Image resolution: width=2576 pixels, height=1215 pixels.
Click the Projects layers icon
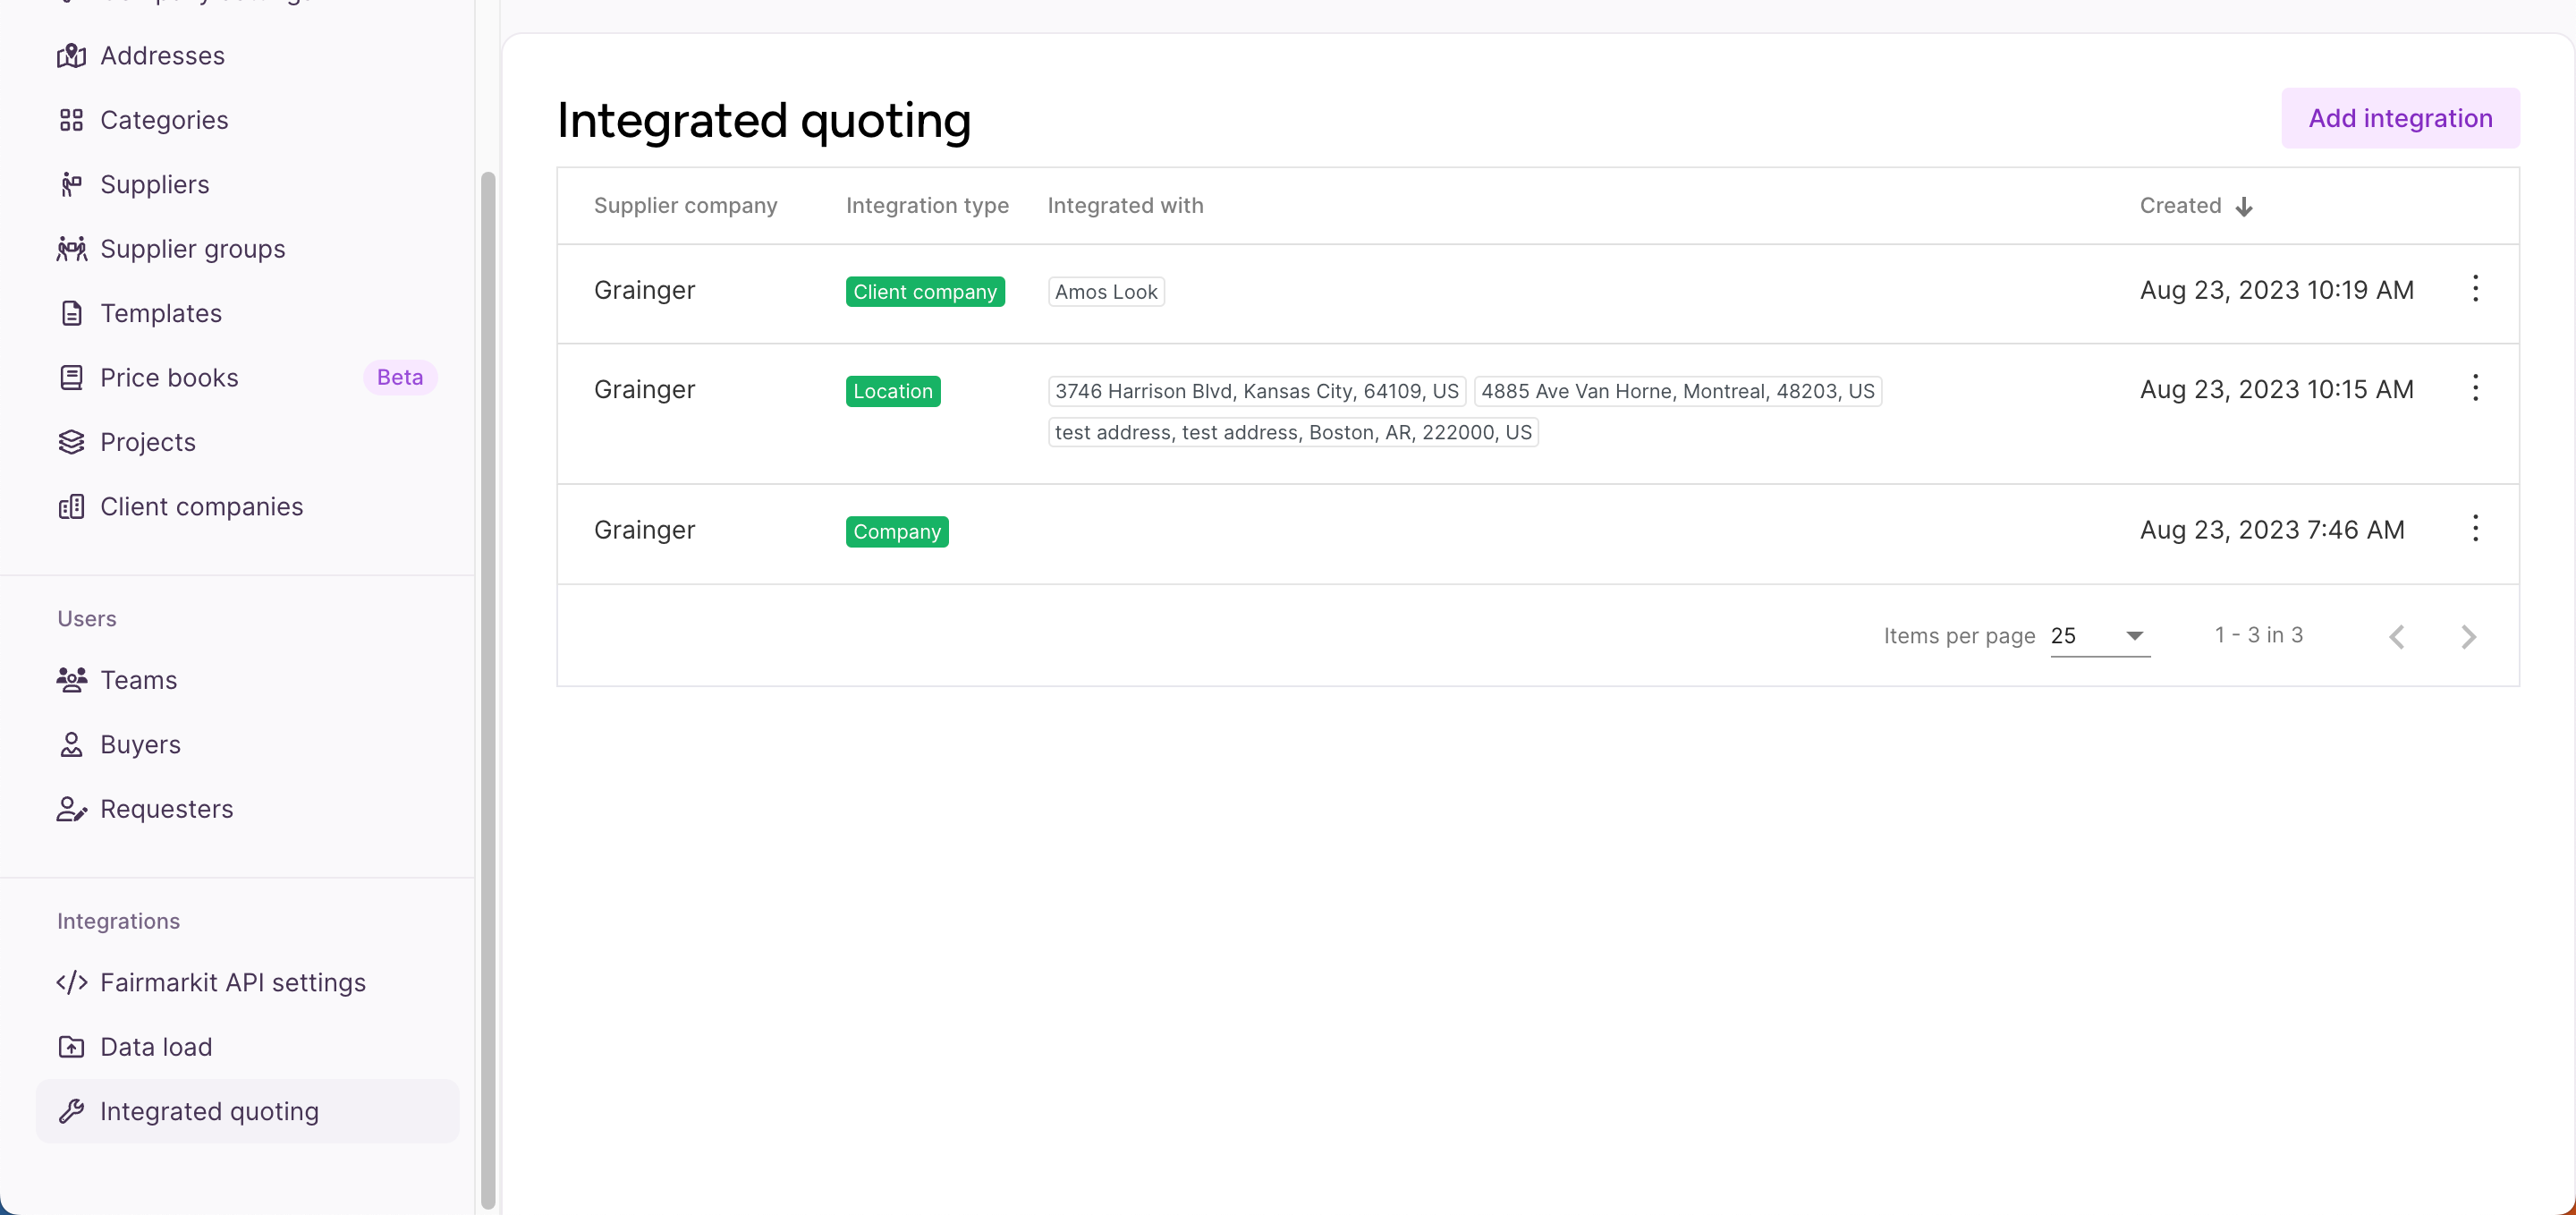[x=71, y=442]
